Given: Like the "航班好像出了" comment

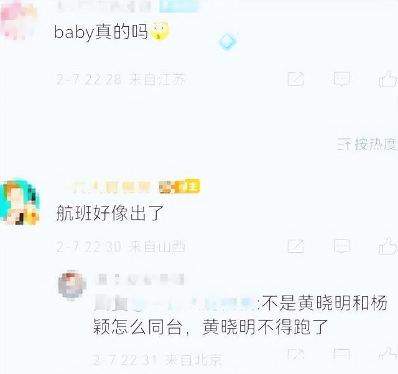Looking at the screenshot, I should 387,246.
